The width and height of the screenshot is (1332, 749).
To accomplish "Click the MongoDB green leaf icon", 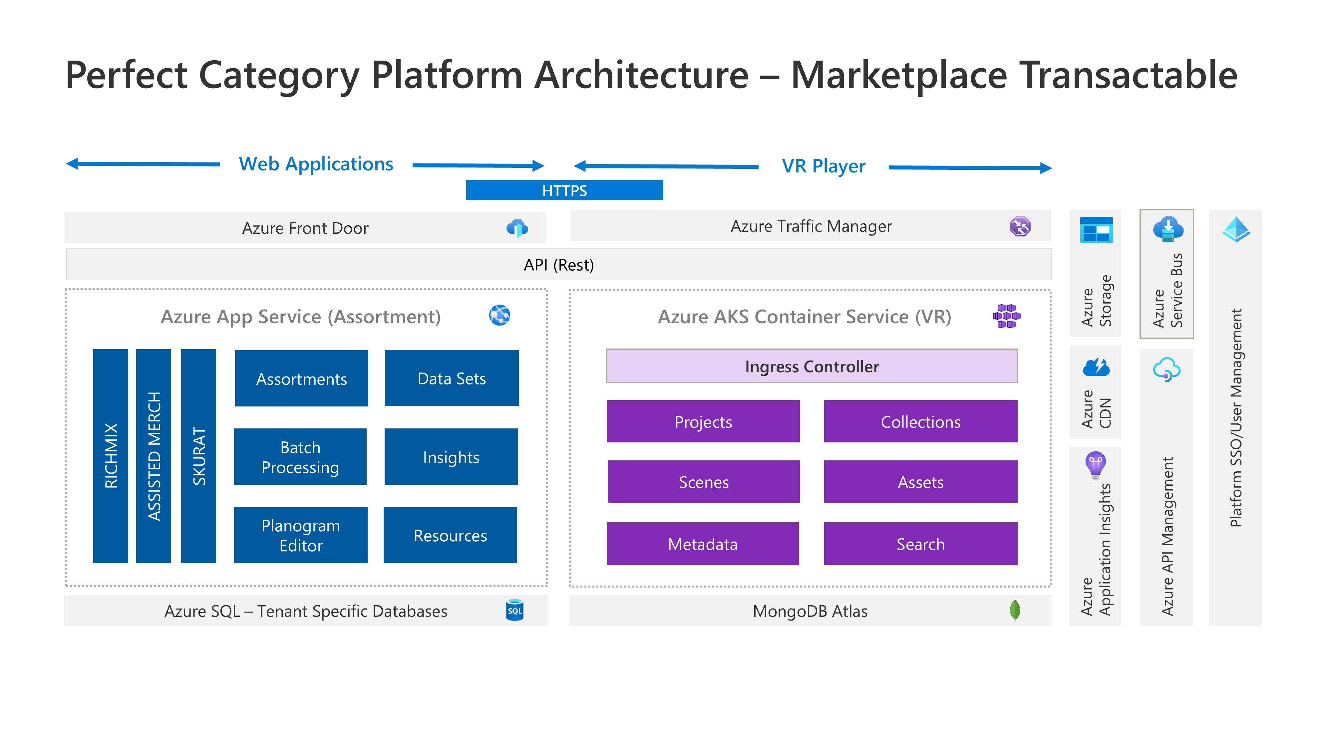I will tap(1015, 610).
